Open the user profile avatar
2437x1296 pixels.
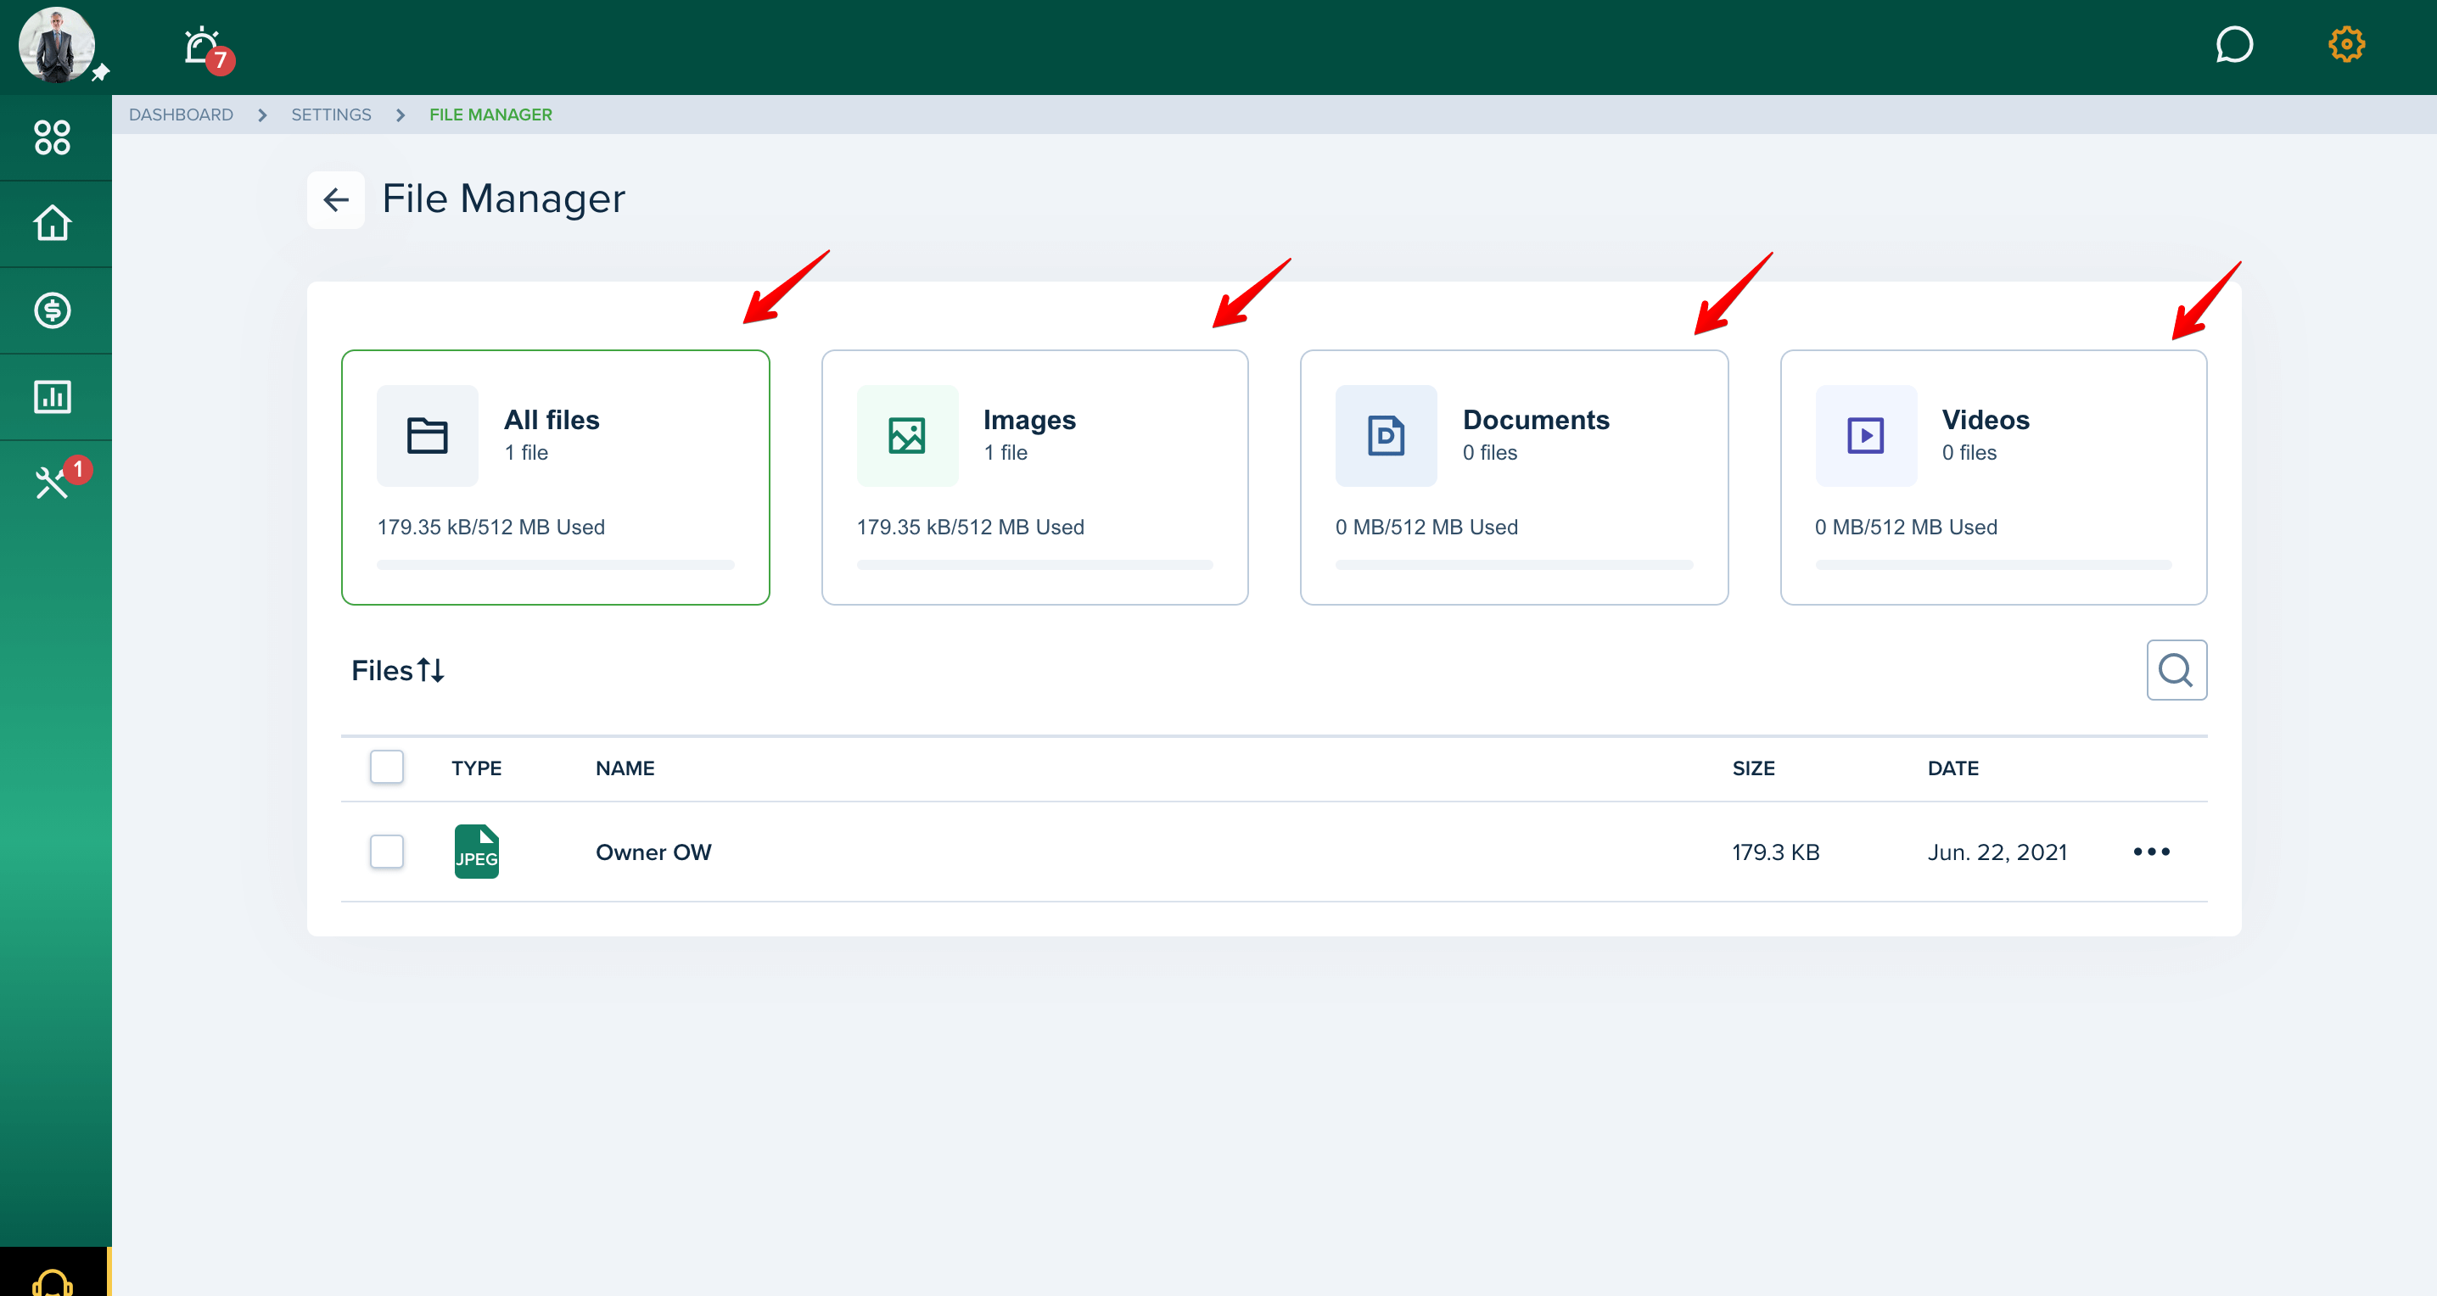click(x=56, y=44)
